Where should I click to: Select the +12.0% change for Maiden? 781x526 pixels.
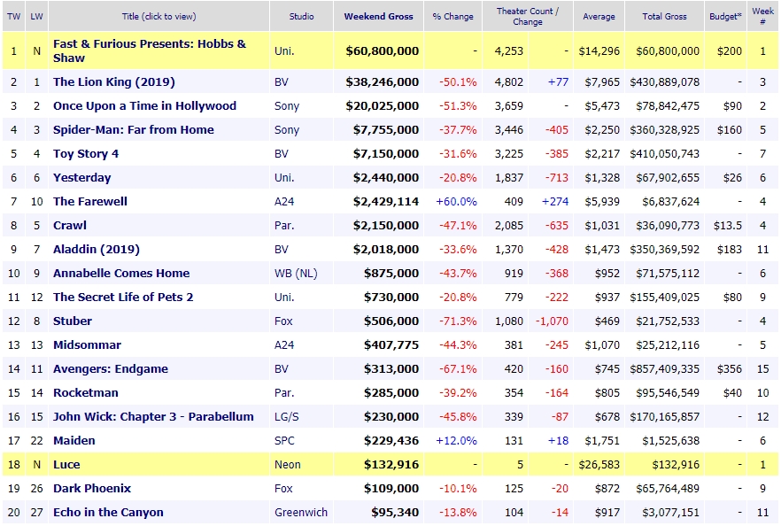coord(456,441)
